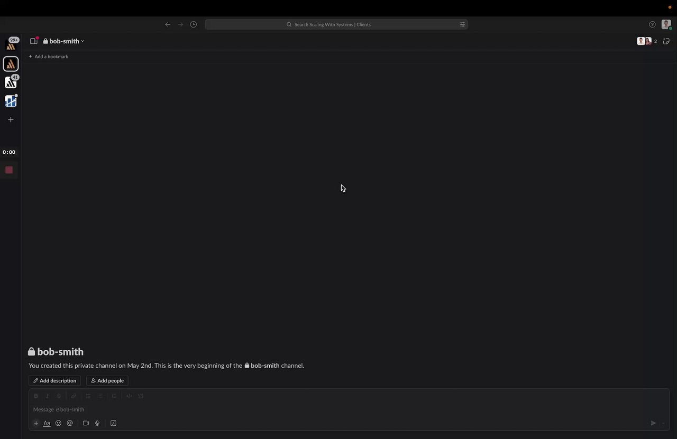Record an audio clip with the microphone
Image resolution: width=677 pixels, height=439 pixels.
coord(97,423)
